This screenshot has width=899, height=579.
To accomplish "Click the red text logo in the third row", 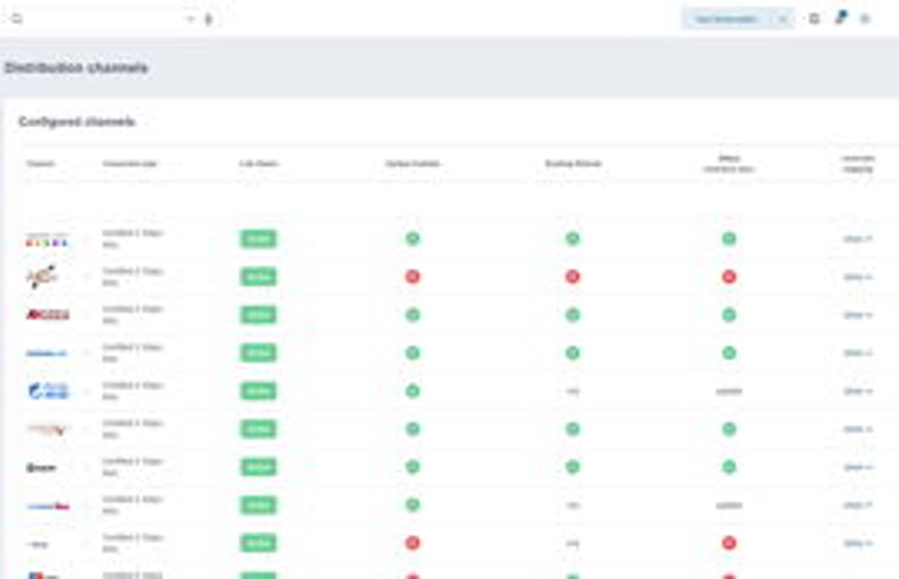I will click(x=48, y=315).
